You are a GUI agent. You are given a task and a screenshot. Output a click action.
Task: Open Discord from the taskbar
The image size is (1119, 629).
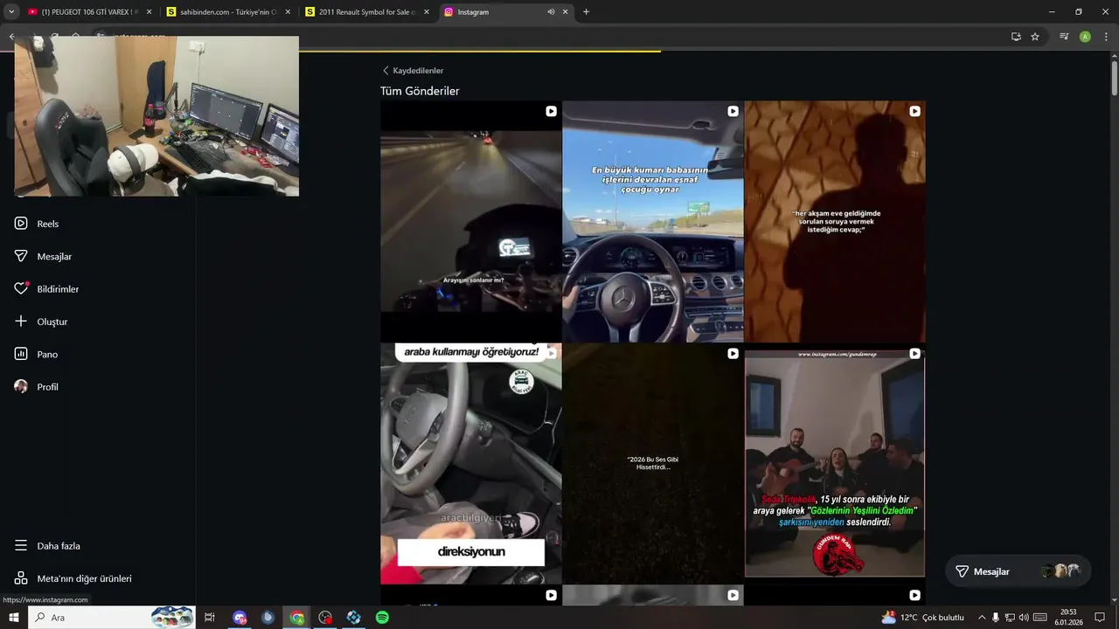240,618
